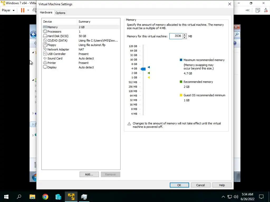The image size is (270, 202).
Task: Launch Google Chrome from taskbar
Action: click(x=45, y=197)
